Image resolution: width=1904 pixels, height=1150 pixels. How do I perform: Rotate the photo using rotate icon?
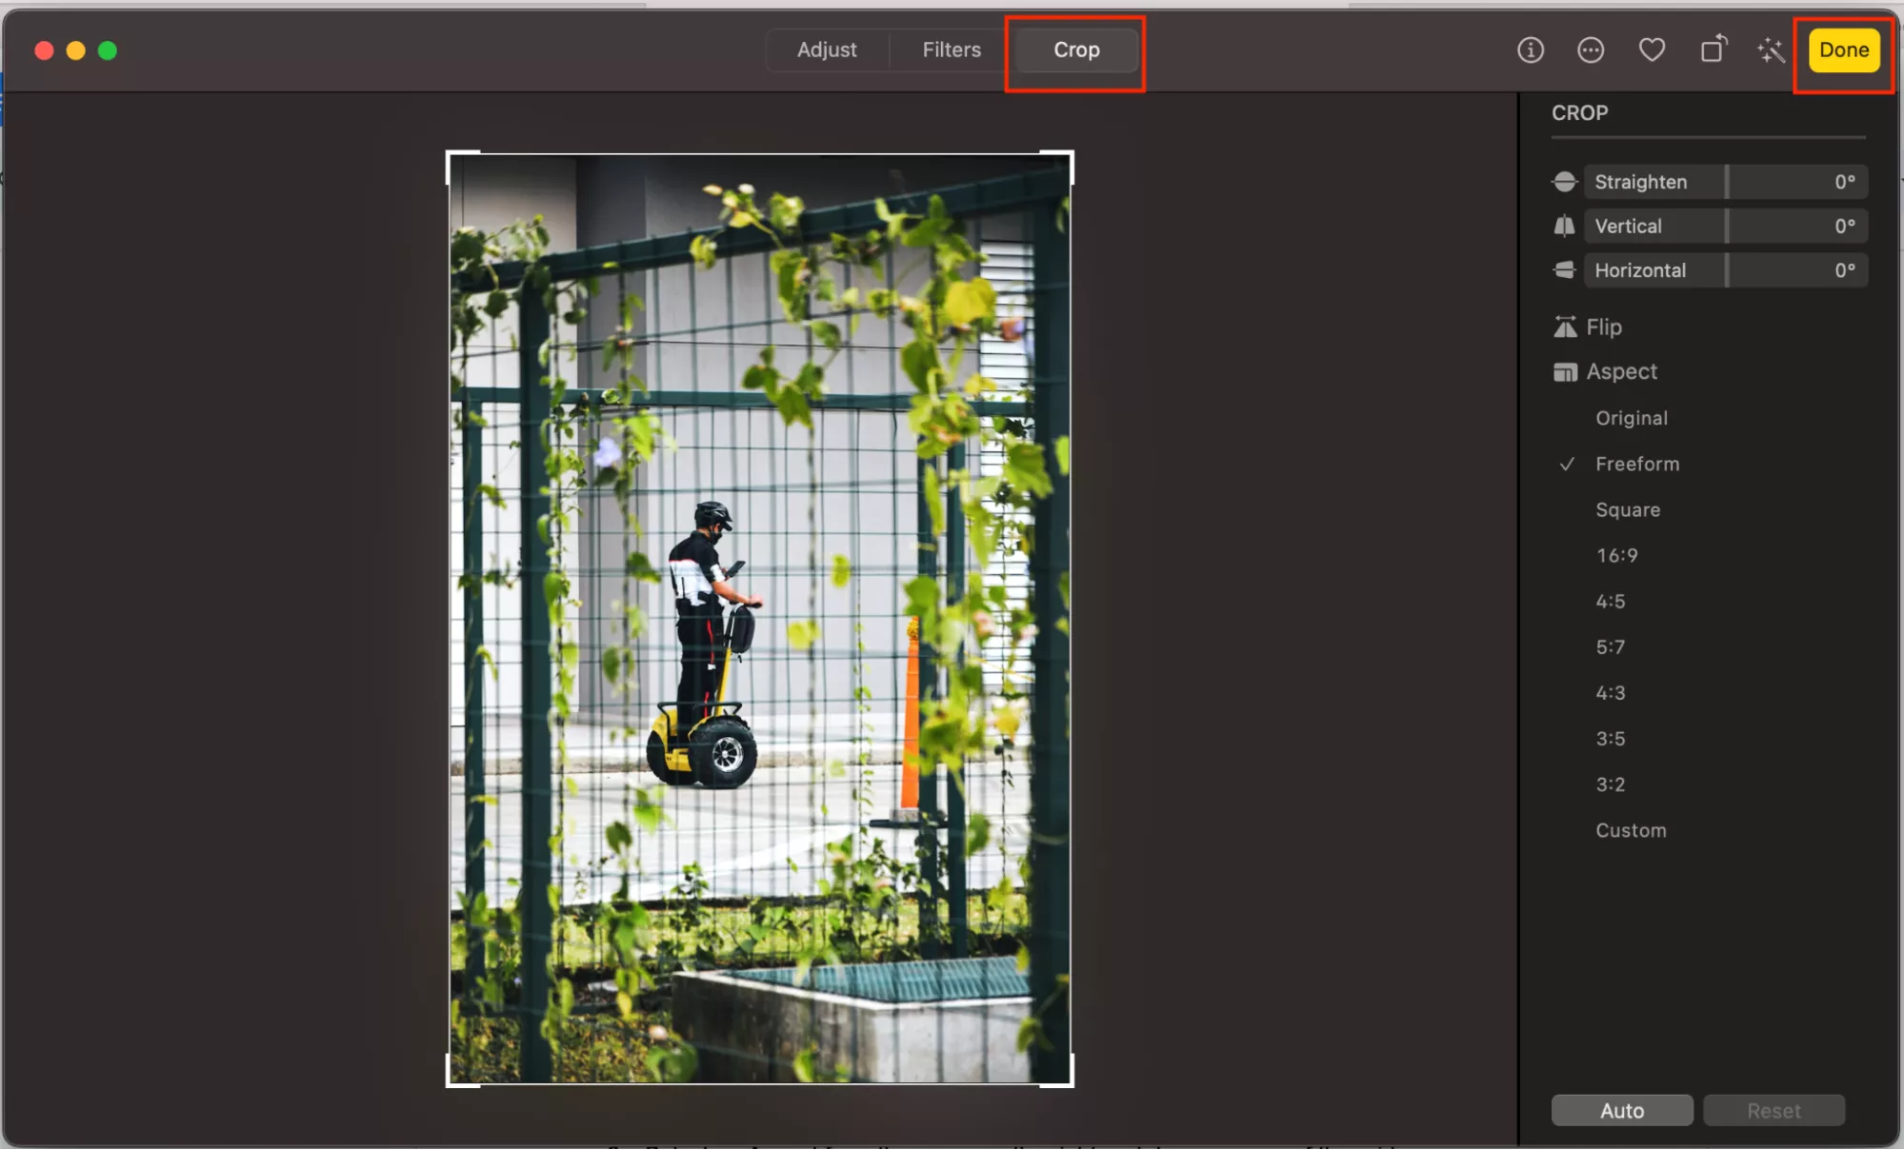click(1713, 50)
